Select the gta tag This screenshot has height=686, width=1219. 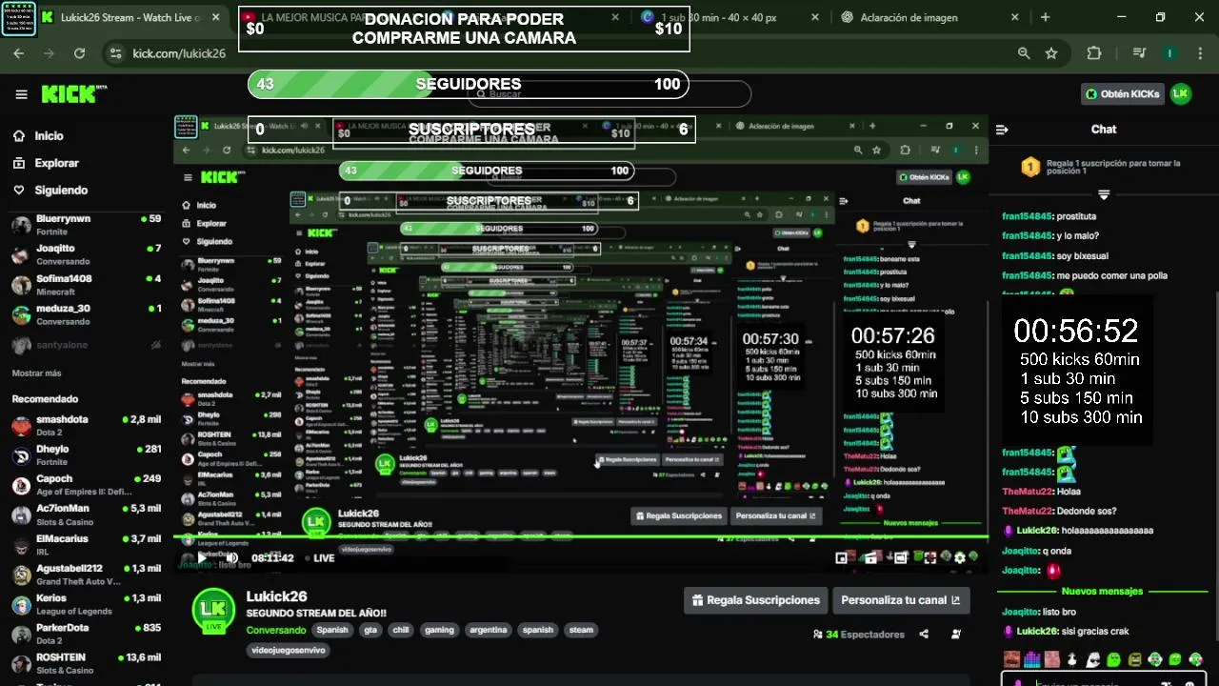370,630
